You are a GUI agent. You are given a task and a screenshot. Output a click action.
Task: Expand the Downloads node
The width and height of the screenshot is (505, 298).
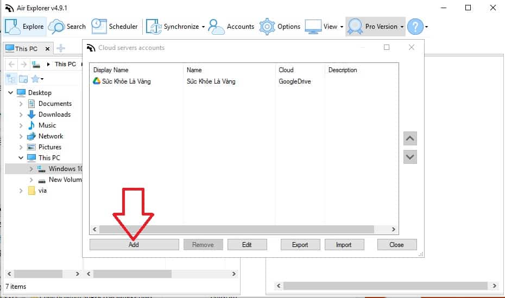(x=21, y=115)
